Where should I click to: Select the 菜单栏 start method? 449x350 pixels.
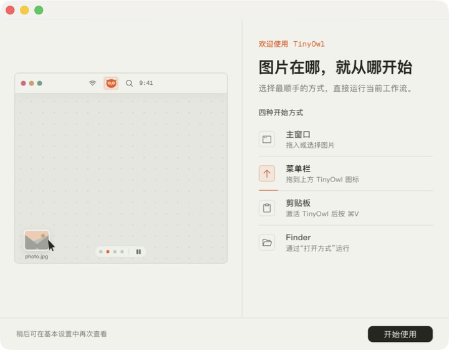pos(345,174)
